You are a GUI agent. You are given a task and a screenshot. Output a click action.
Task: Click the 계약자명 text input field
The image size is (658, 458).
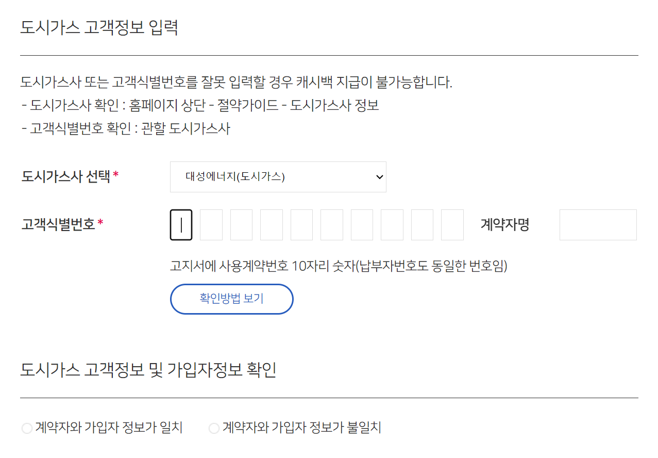(x=598, y=225)
